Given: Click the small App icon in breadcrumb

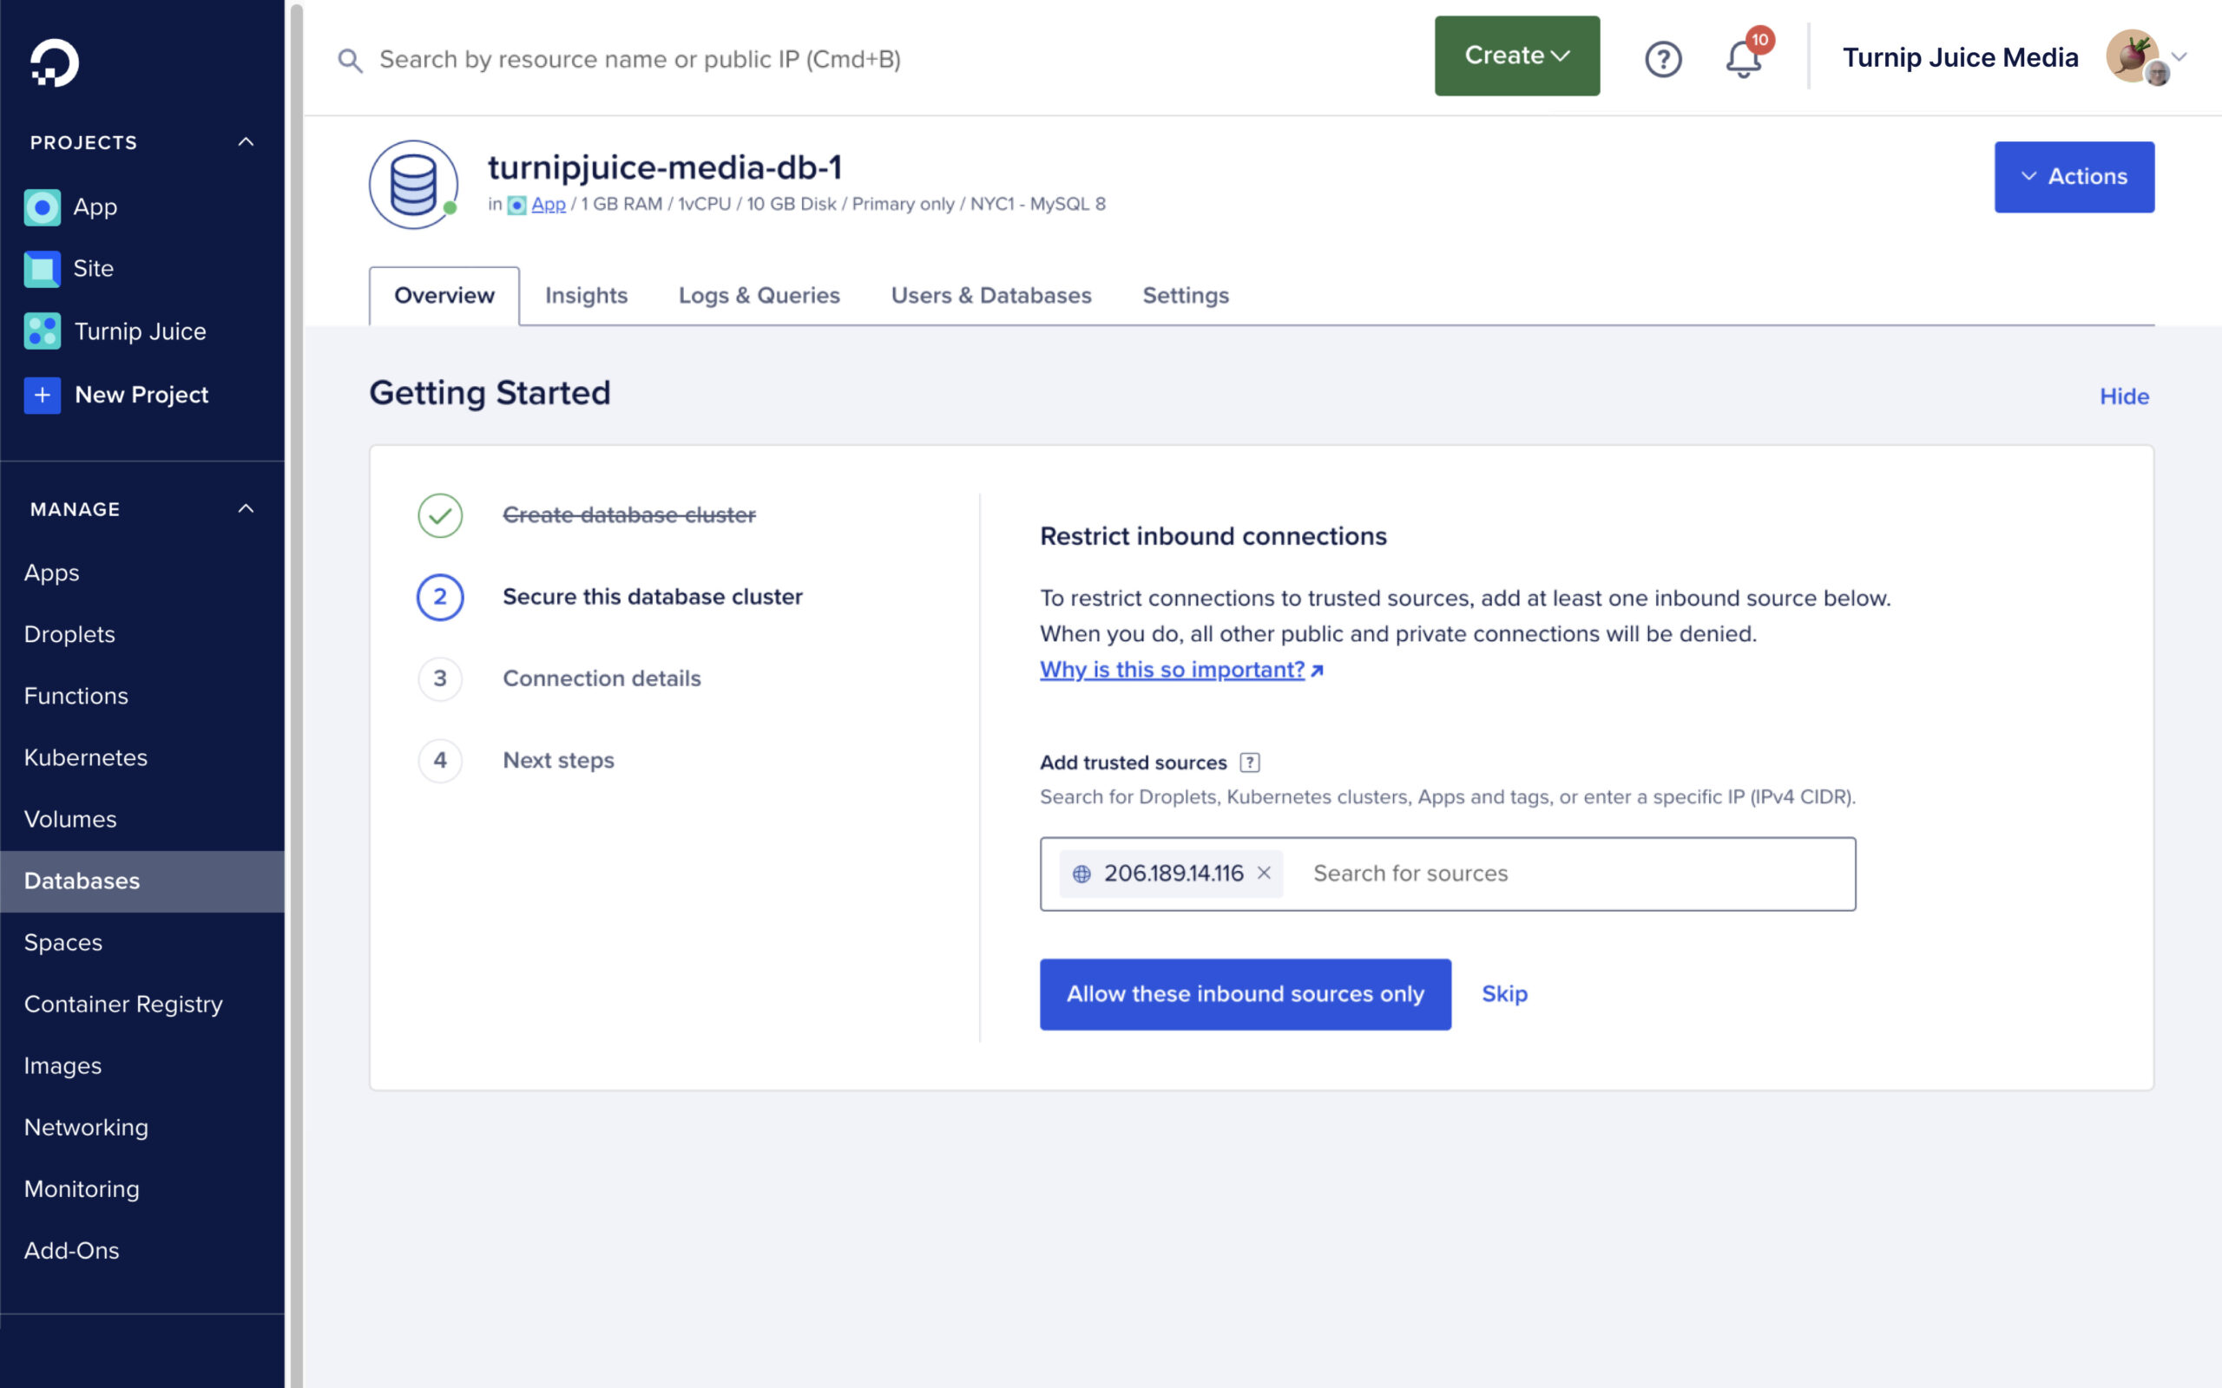Looking at the screenshot, I should point(517,205).
